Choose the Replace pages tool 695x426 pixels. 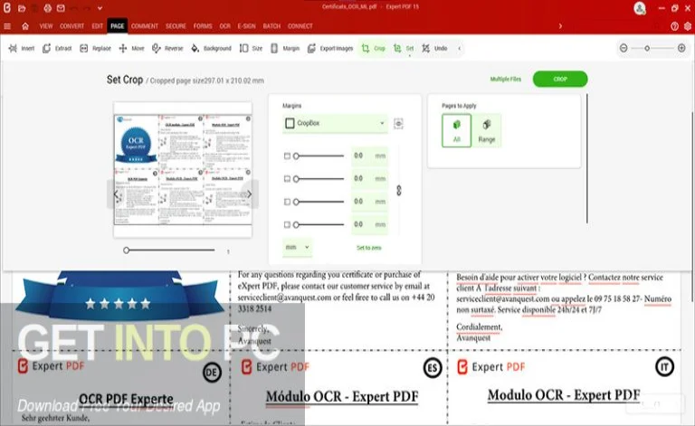(x=95, y=48)
